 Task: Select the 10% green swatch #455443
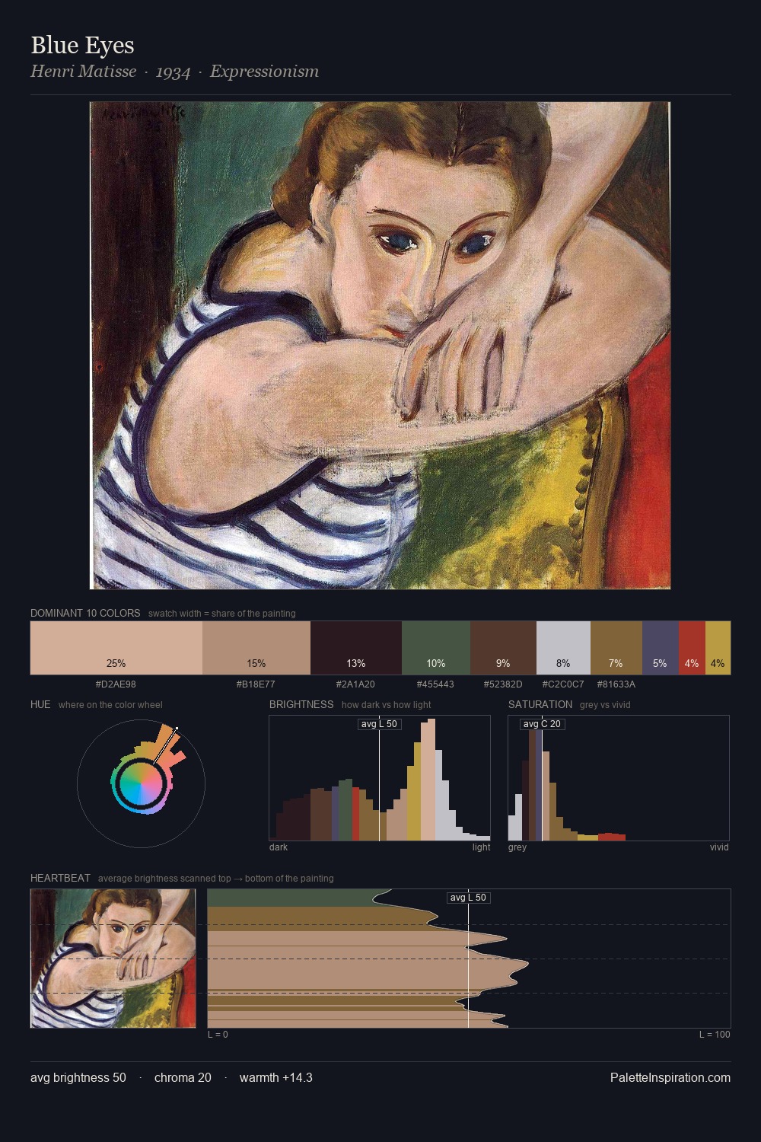[x=436, y=648]
